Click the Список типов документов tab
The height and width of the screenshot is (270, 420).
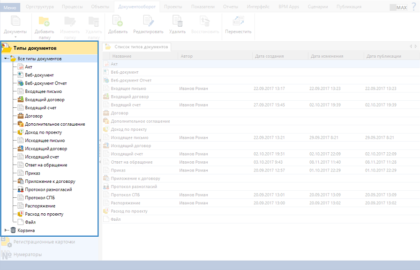pos(141,47)
